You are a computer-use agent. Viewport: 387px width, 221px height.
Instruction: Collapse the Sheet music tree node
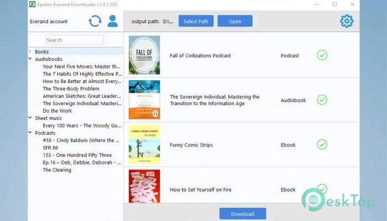(x=30, y=118)
